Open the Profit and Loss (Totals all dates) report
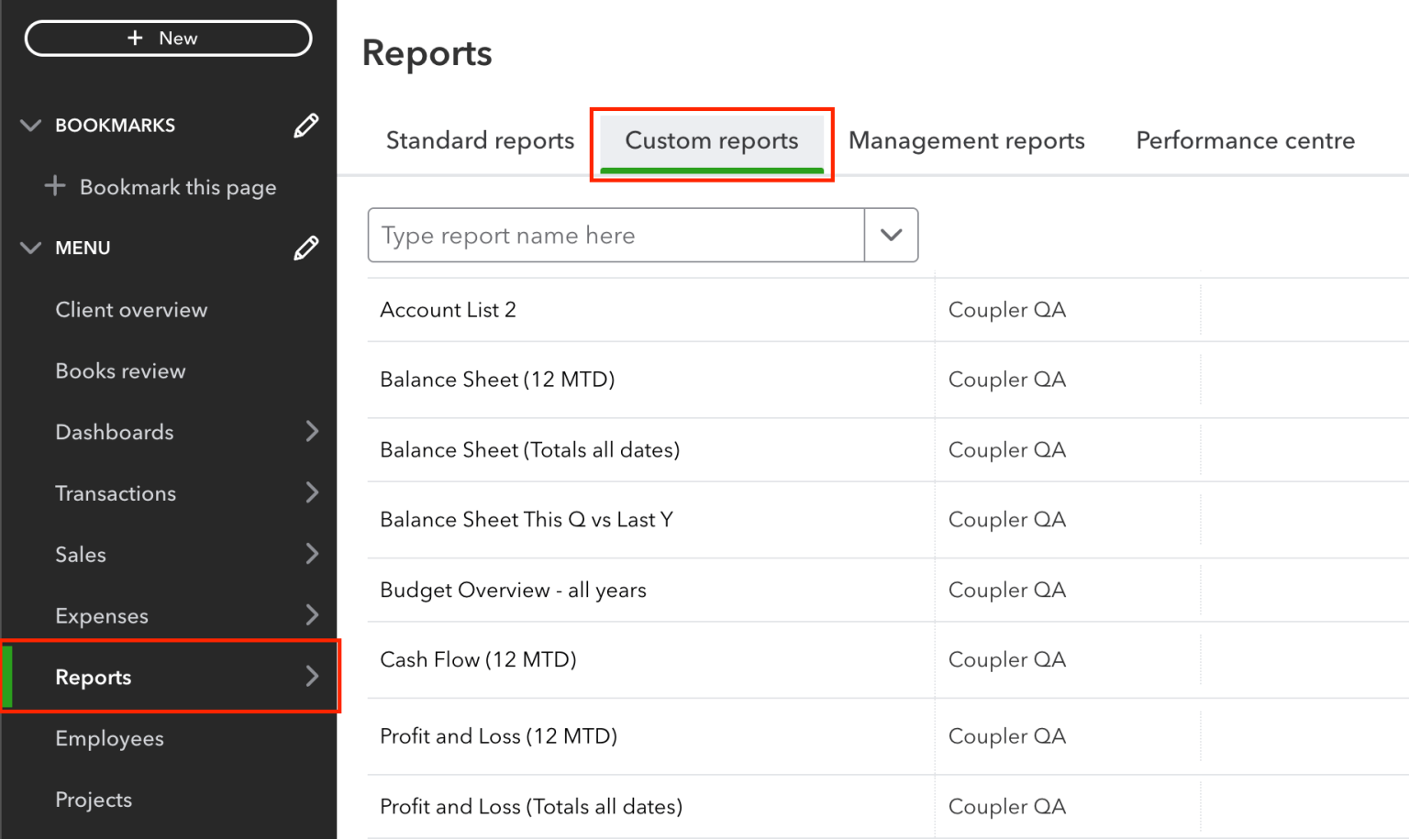The width and height of the screenshot is (1409, 839). tap(531, 806)
